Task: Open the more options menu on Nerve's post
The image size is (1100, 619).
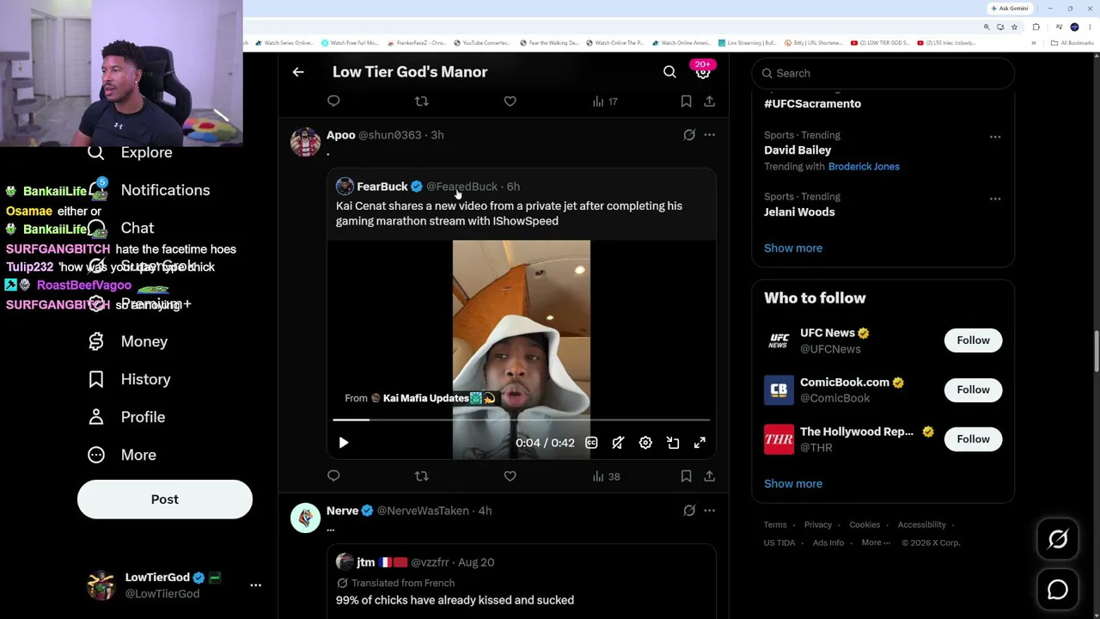Action: pos(709,511)
